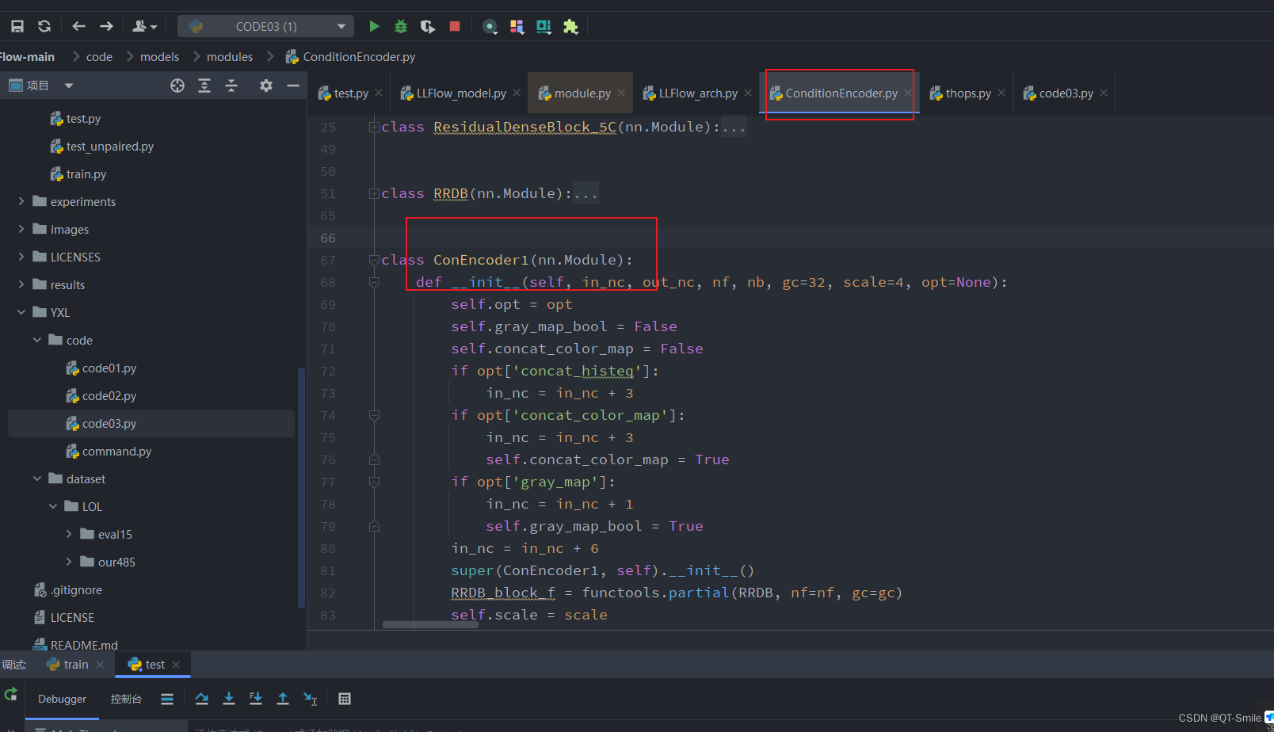
Task: Fold the ConEncoder1 class at line 67
Action: [374, 260]
